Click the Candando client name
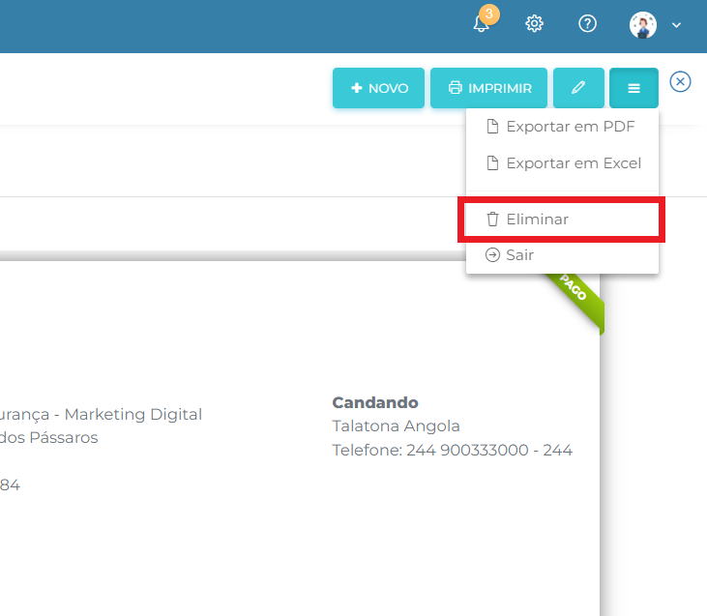The image size is (707, 616). point(375,402)
